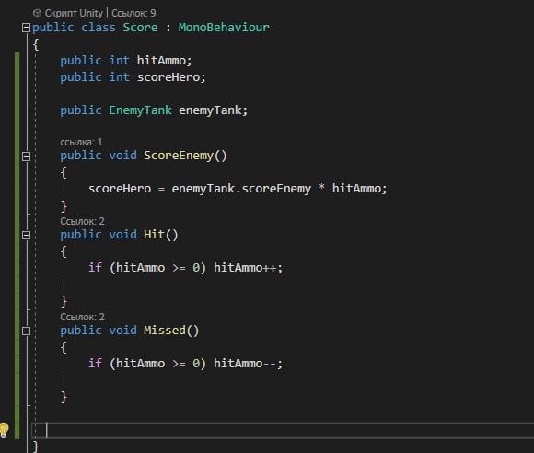Click 'void' keyword before ScoreEnemy

click(x=122, y=156)
